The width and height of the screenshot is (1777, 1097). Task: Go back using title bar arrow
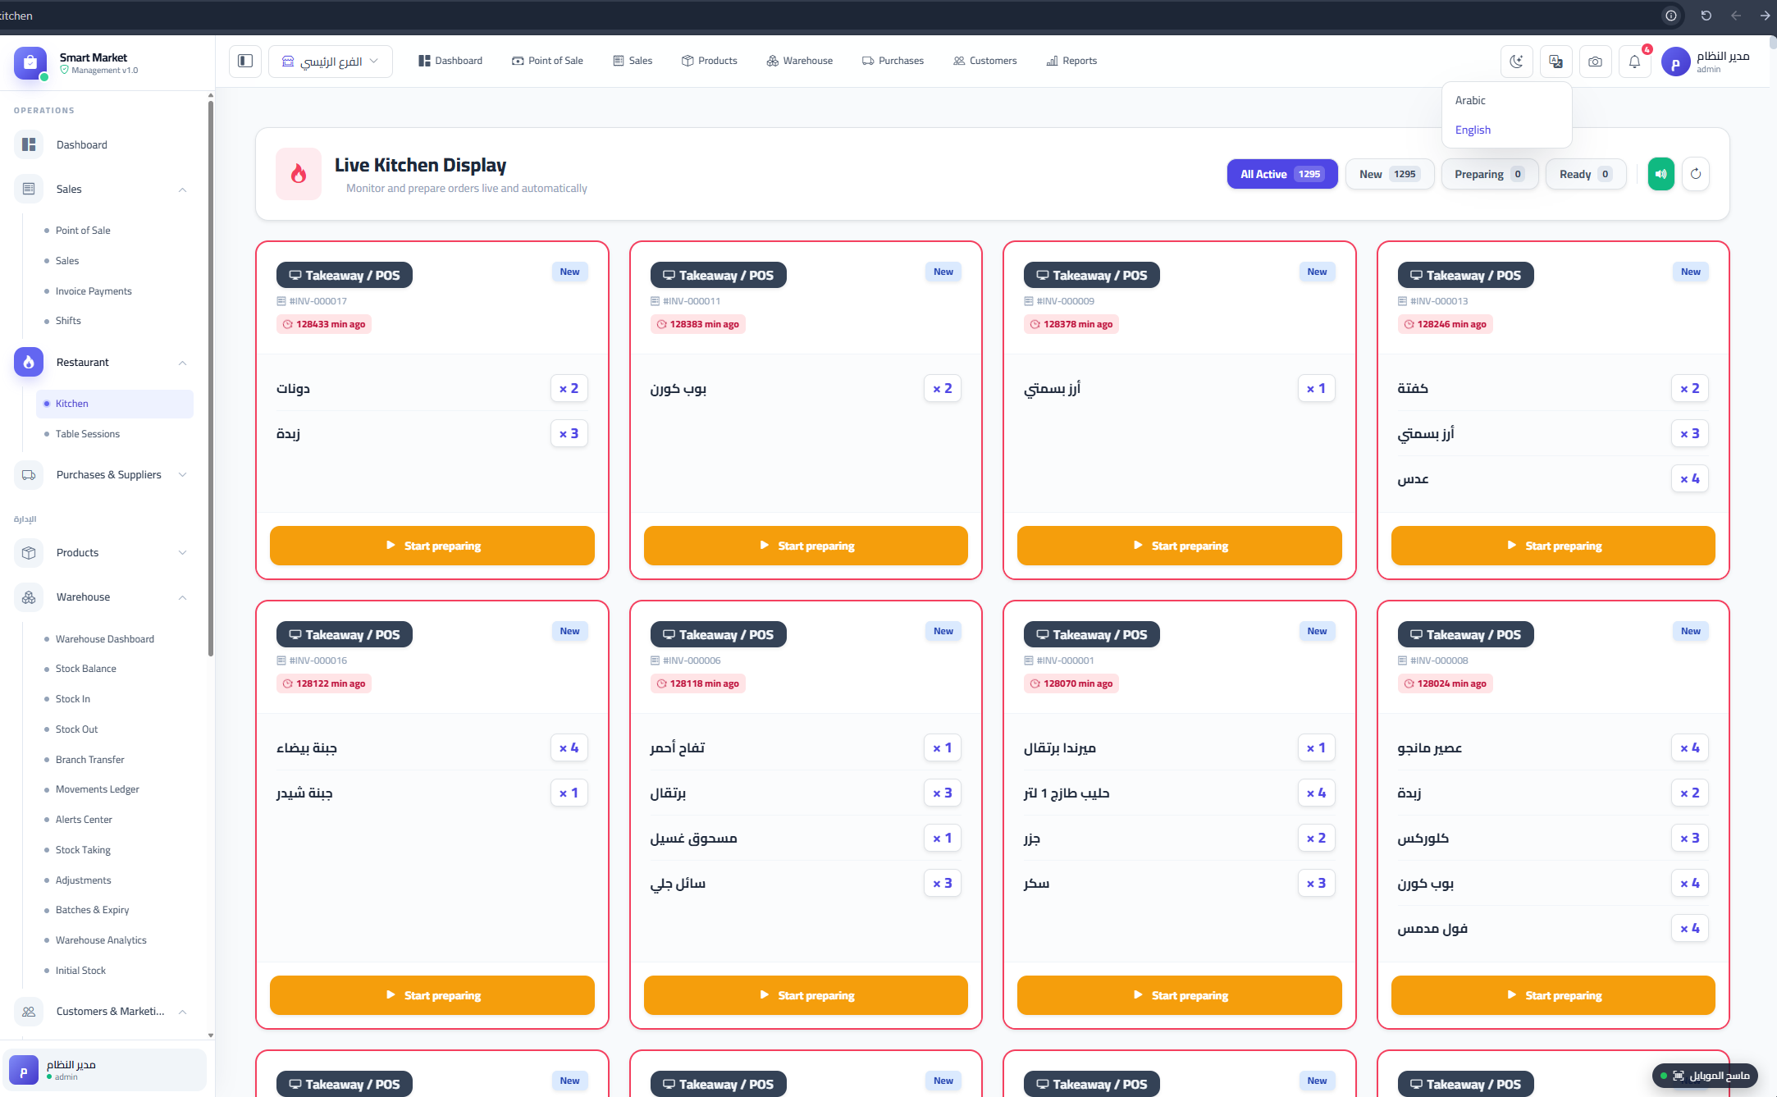click(1736, 16)
